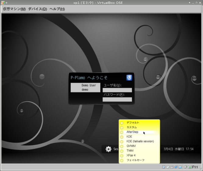The height and width of the screenshot is (171, 203).
Task: Open the ヘルプ(H) menu
Action: (57, 9)
